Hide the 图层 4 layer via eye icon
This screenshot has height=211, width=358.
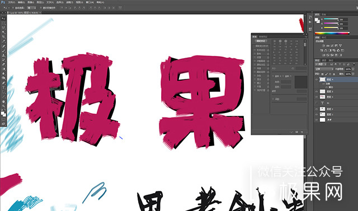tap(317, 79)
